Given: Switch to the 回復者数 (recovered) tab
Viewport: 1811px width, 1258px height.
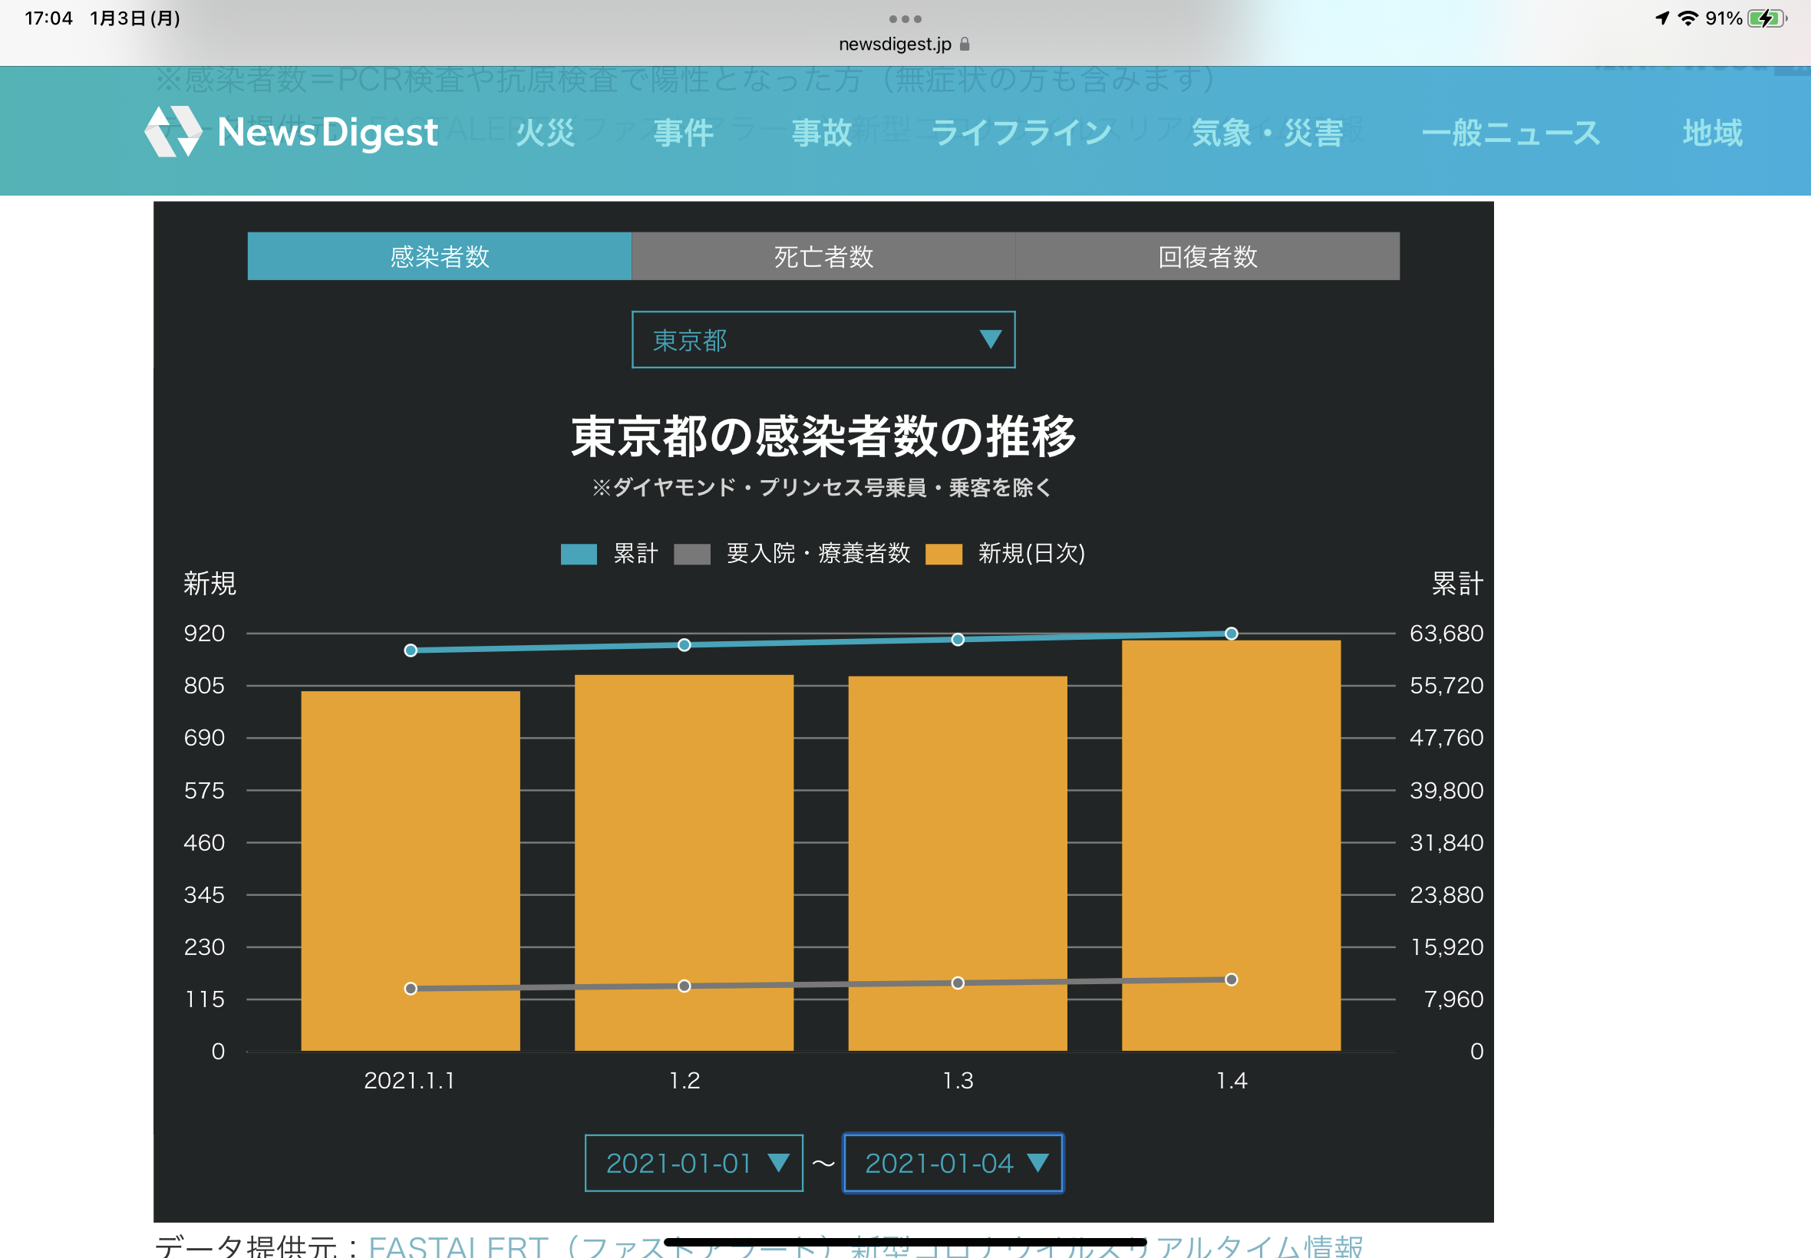Looking at the screenshot, I should click(x=1206, y=256).
